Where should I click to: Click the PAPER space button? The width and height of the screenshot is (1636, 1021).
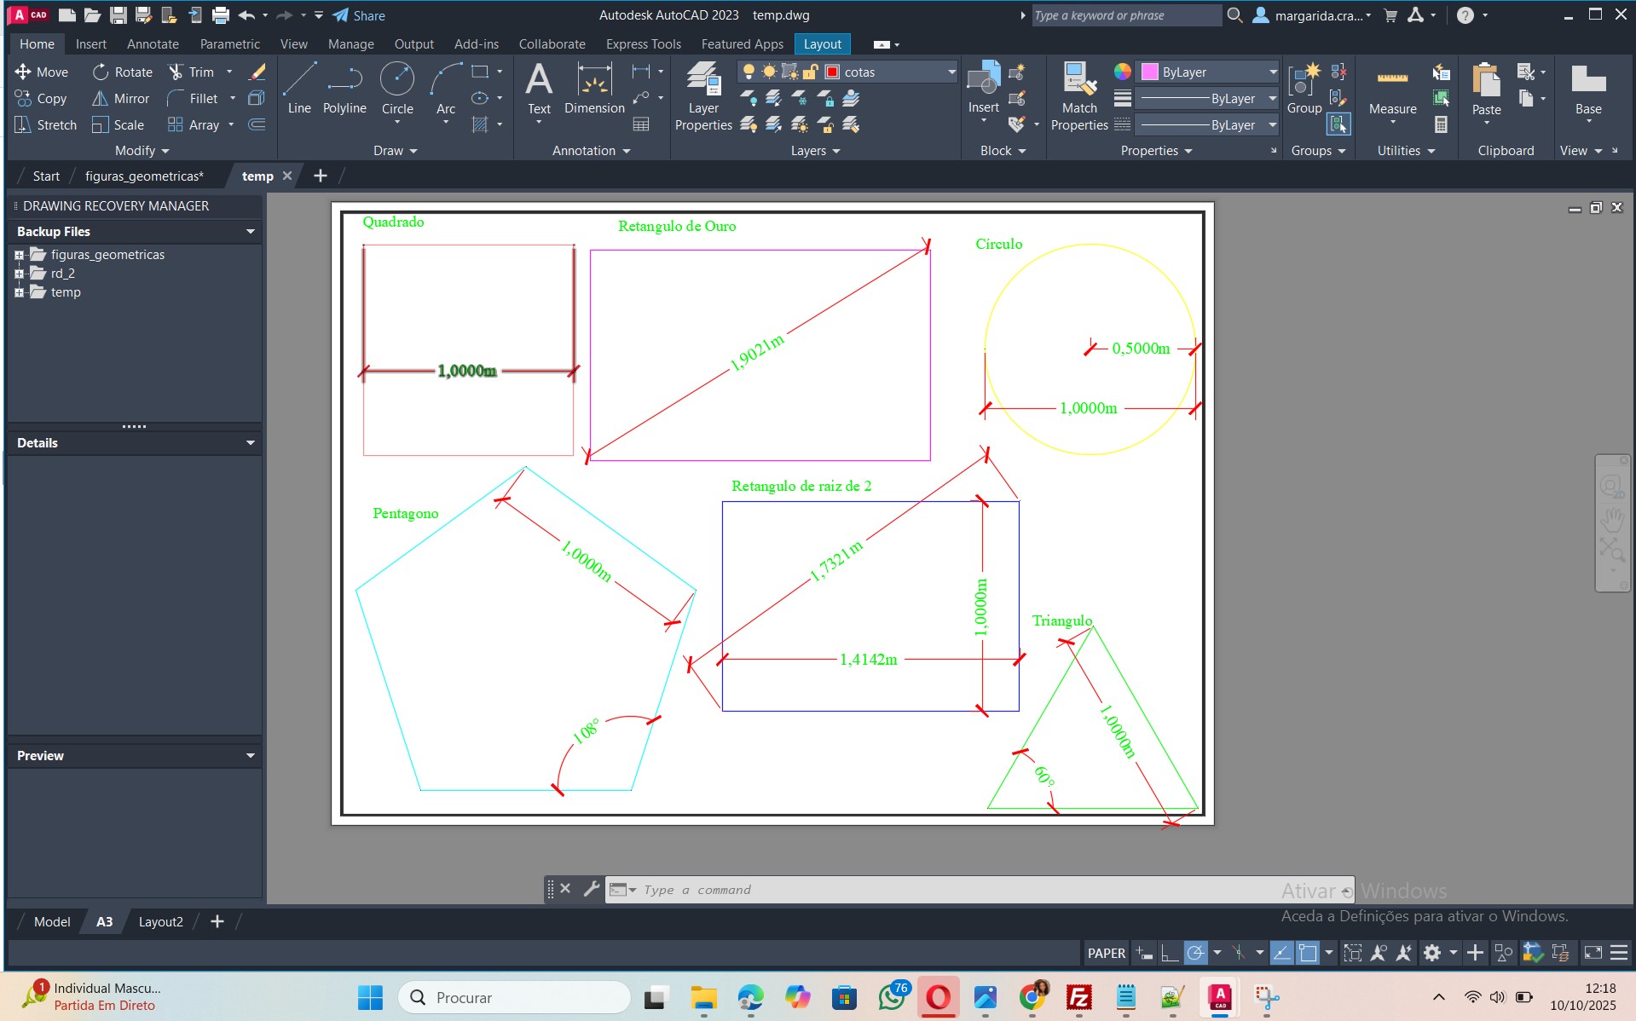coord(1106,953)
